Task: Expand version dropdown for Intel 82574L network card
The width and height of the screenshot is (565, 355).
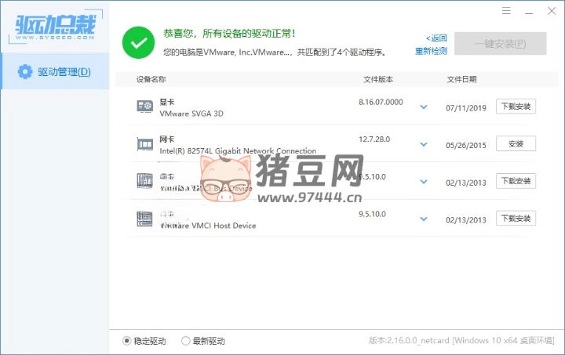Action: click(424, 144)
